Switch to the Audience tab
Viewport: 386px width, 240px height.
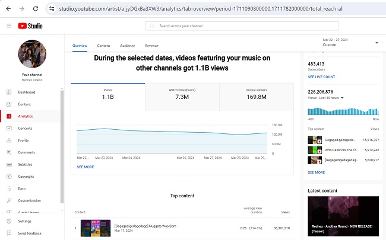click(x=127, y=45)
